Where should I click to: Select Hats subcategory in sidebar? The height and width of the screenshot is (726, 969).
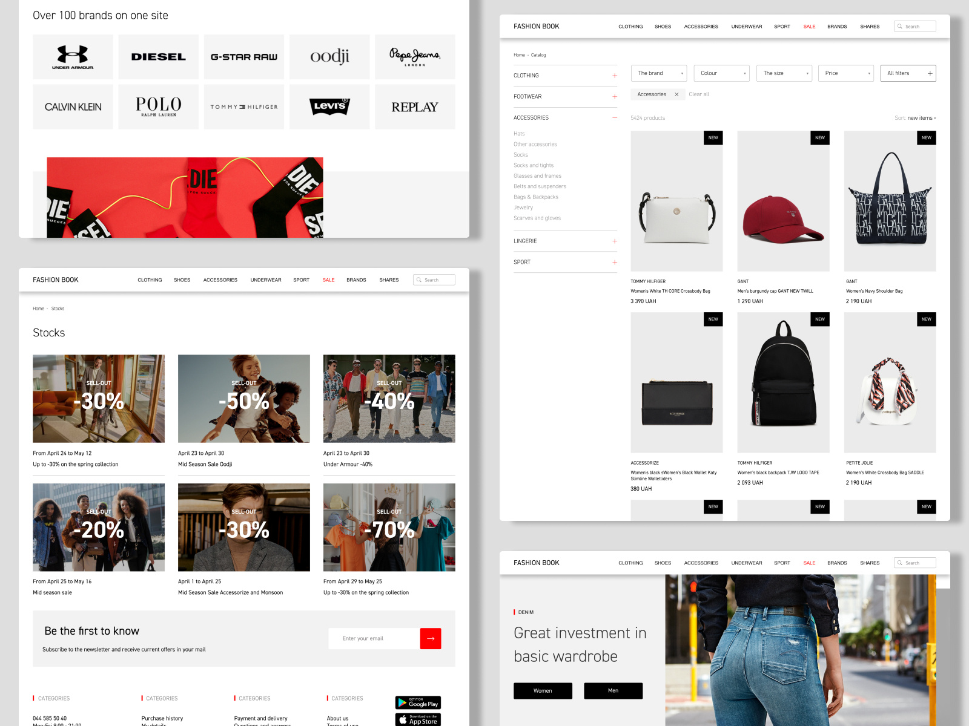click(519, 134)
